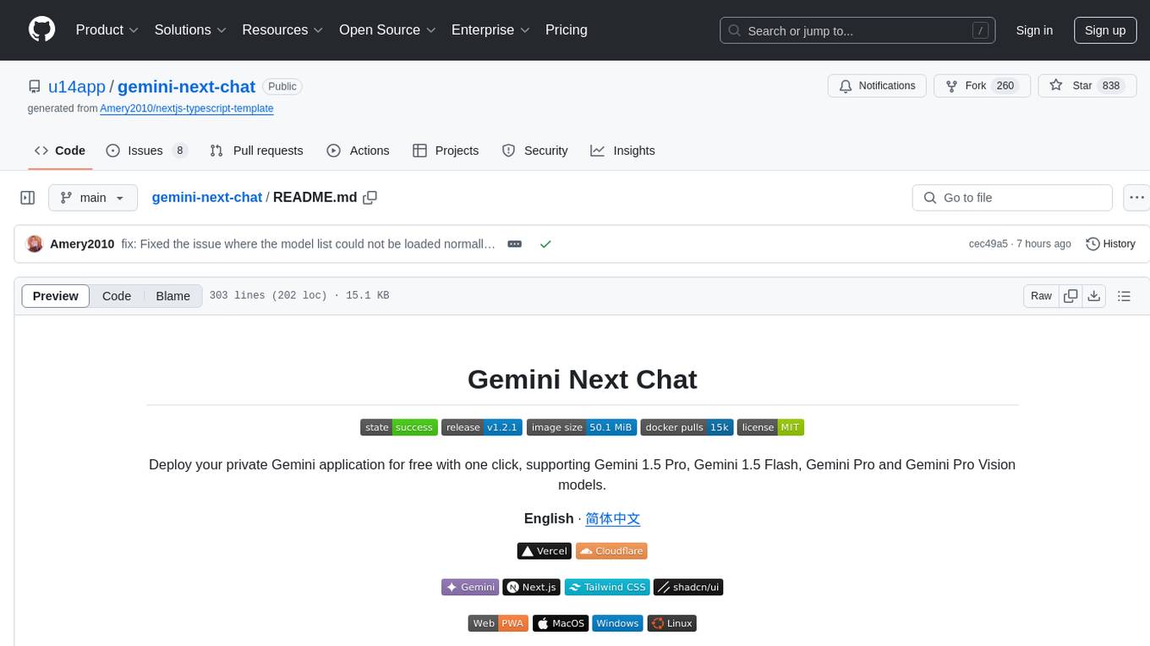Click the Web PWA badge
Screen dimensions: 1150x646
pos(498,623)
